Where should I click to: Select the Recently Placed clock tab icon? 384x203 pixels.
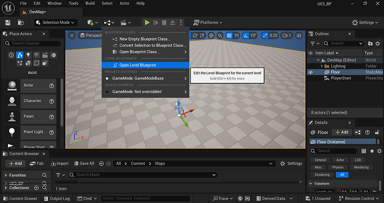(11, 55)
